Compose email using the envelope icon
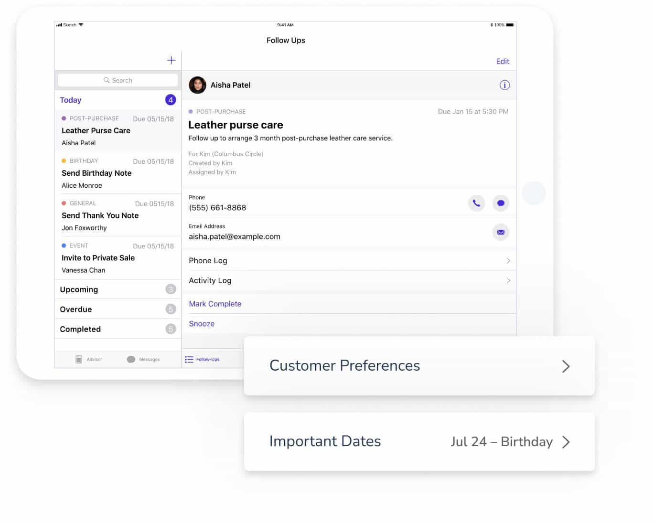 (501, 232)
